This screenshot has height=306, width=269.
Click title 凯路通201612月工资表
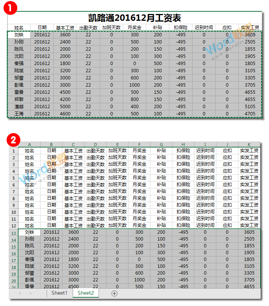point(134,18)
